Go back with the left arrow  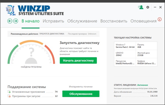pyautogui.click(x=10, y=21)
